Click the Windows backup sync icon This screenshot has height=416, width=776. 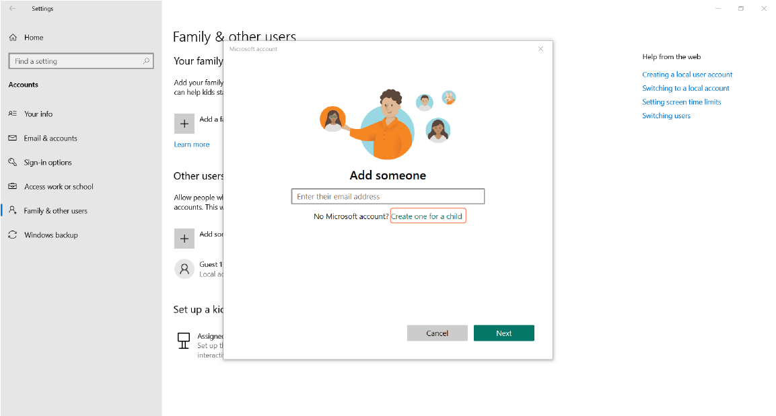click(13, 235)
